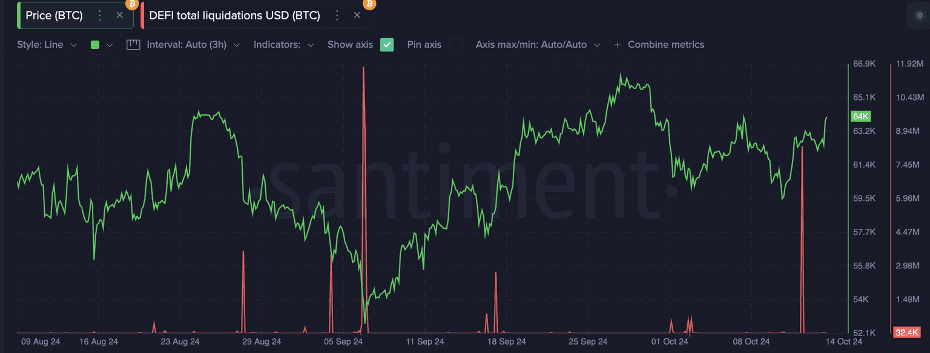Click plus icon beside Combine metrics
Viewport: 930px width, 353px height.
pyautogui.click(x=618, y=45)
